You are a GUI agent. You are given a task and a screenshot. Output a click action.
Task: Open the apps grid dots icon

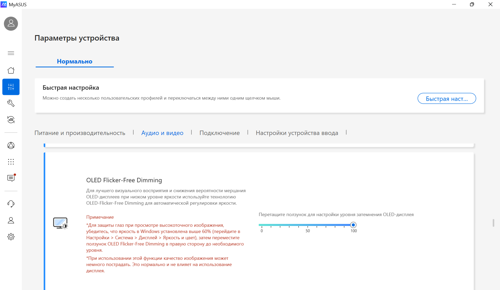point(11,162)
